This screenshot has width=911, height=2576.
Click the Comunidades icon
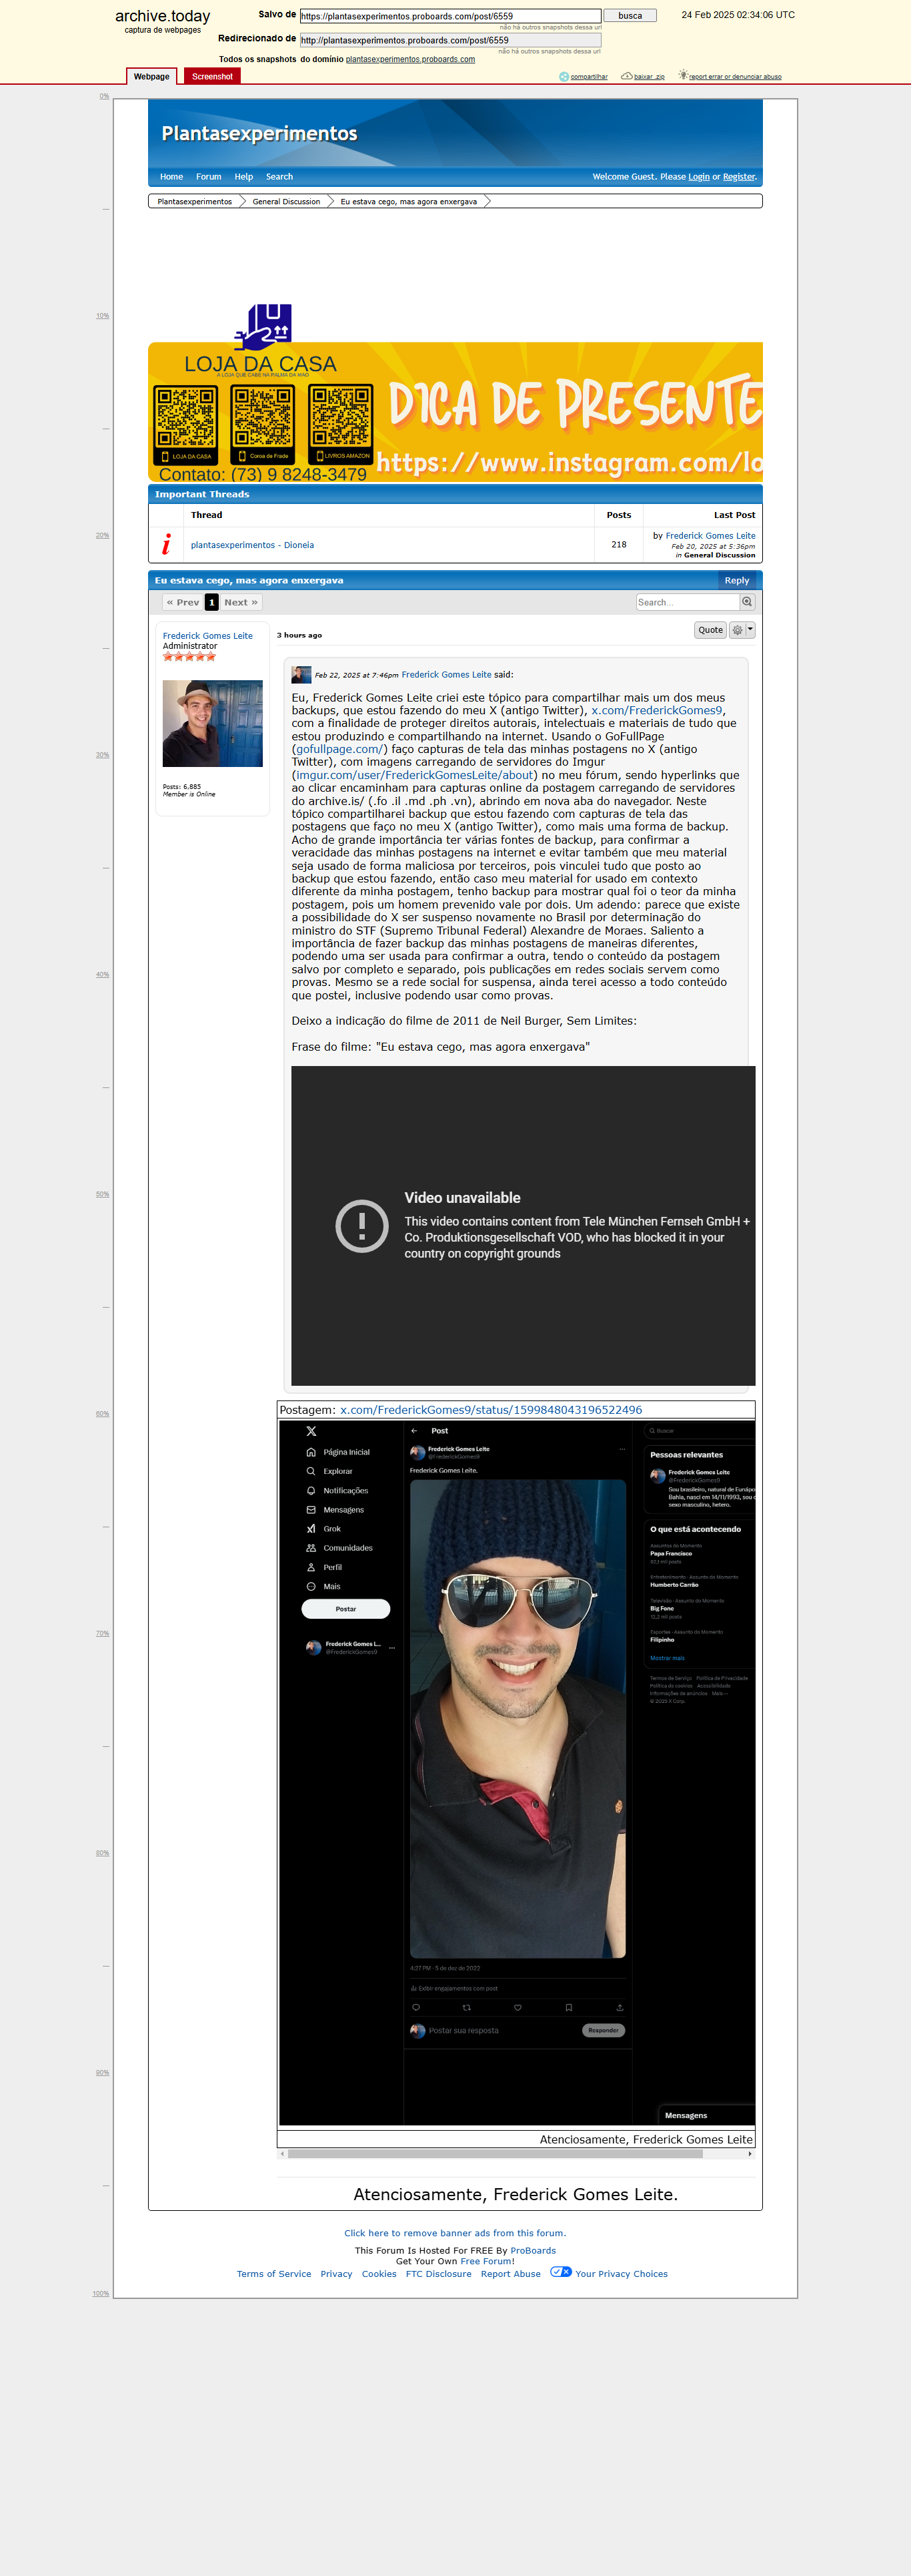click(x=311, y=1548)
